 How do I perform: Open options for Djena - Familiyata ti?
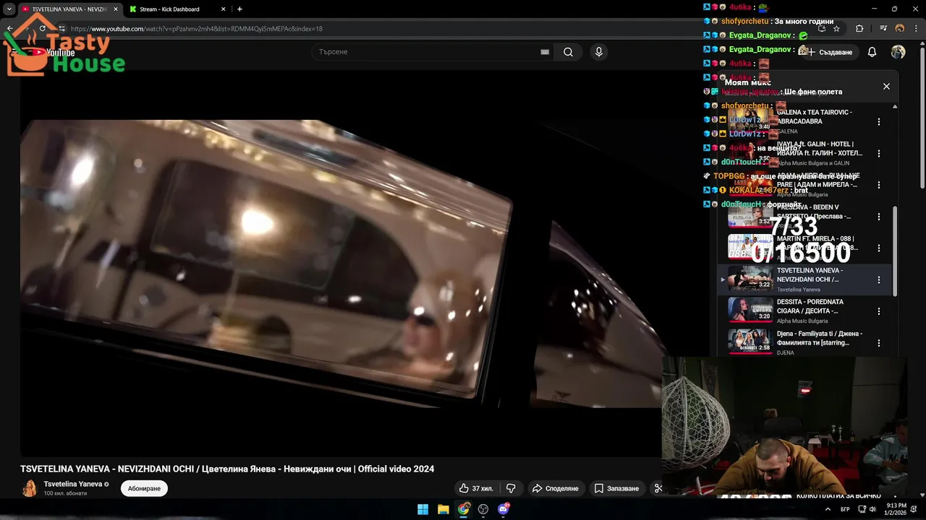point(879,342)
